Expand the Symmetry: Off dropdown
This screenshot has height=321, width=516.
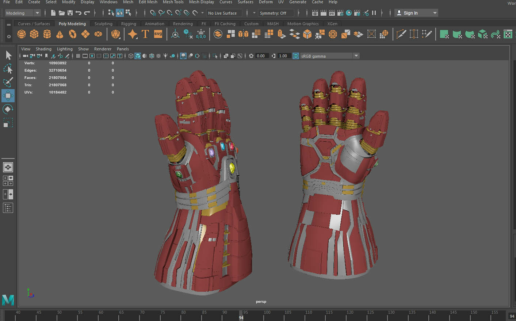point(276,13)
